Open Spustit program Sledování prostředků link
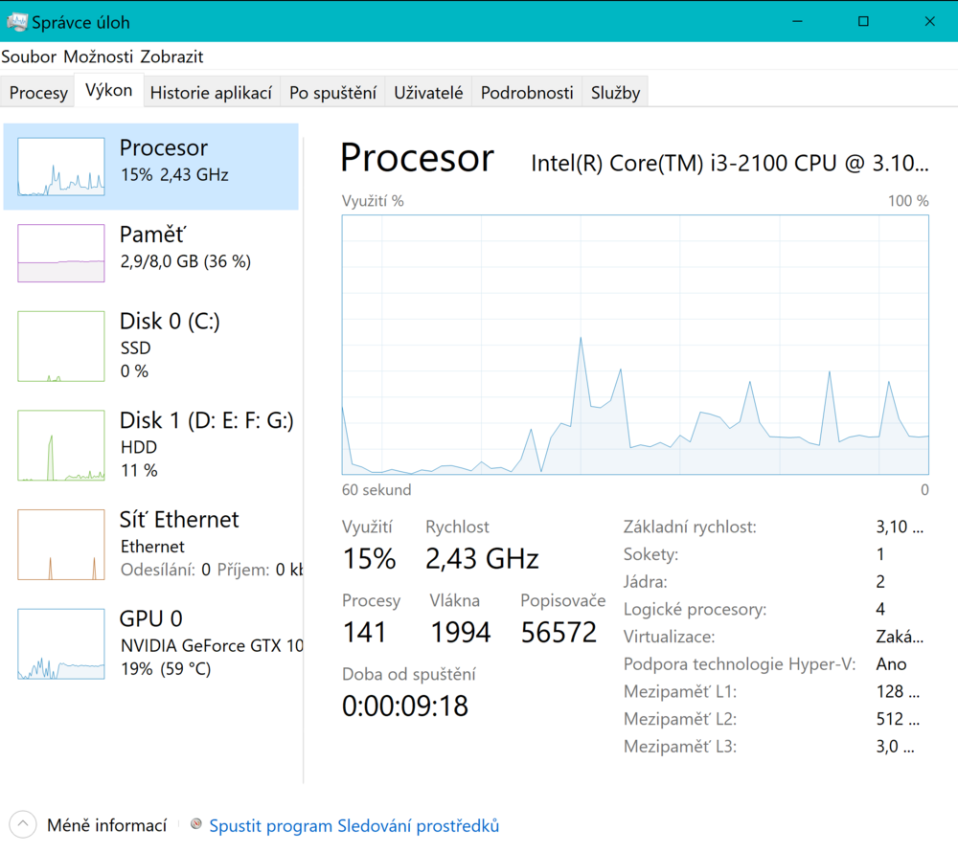This screenshot has height=852, width=958. 354,825
